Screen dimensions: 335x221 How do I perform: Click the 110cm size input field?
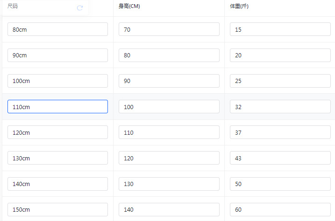(57, 107)
